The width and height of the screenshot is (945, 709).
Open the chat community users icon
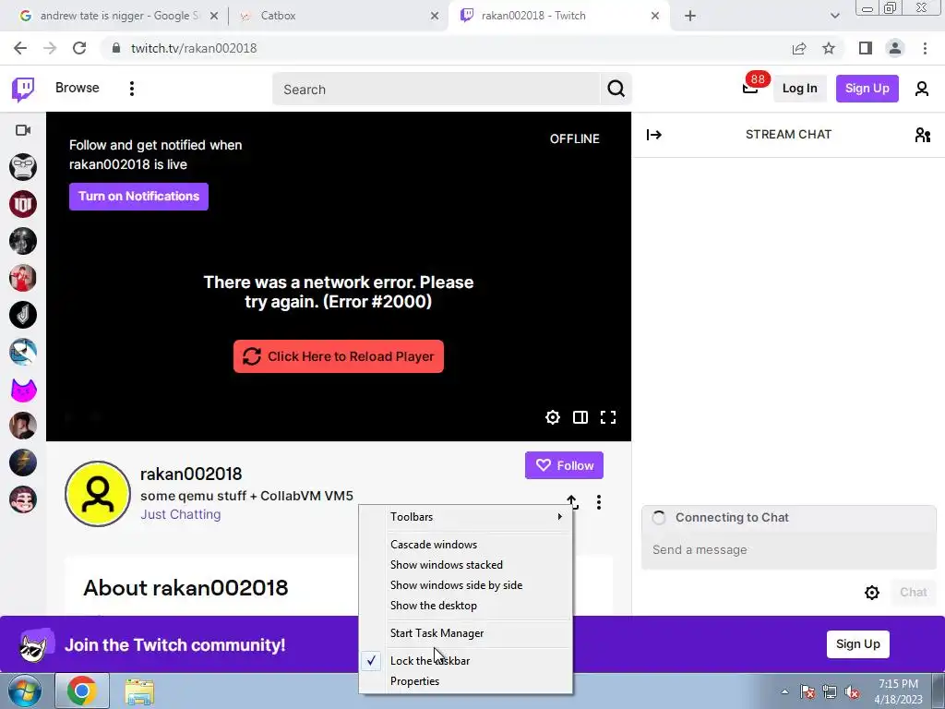922,135
